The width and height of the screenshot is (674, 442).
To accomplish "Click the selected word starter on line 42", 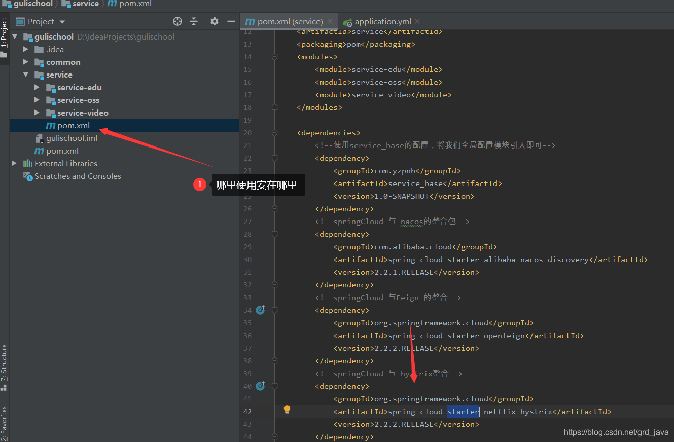I will (463, 412).
